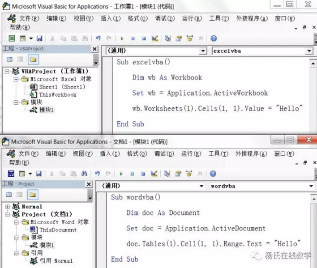Click Help question icon in Word VBA toolbar
This screenshot has height=268, width=317.
(213, 174)
